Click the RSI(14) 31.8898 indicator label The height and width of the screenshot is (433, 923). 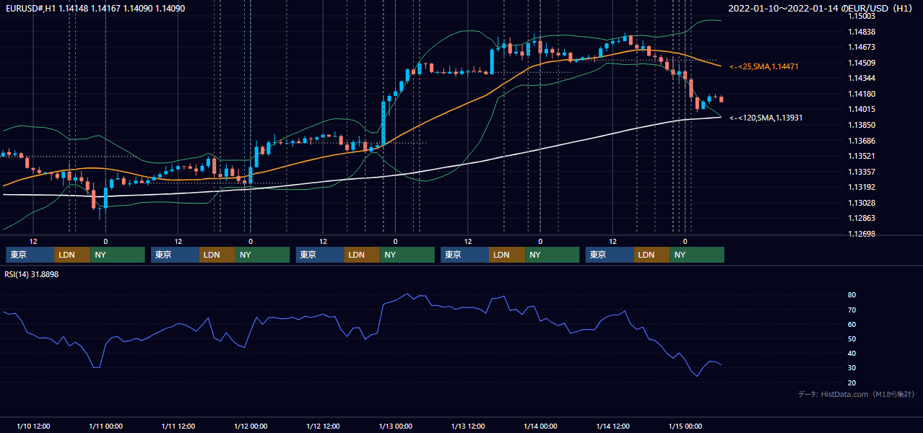point(31,274)
